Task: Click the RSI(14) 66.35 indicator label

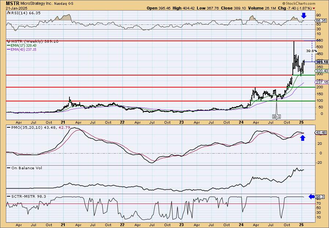Action: click(25, 13)
